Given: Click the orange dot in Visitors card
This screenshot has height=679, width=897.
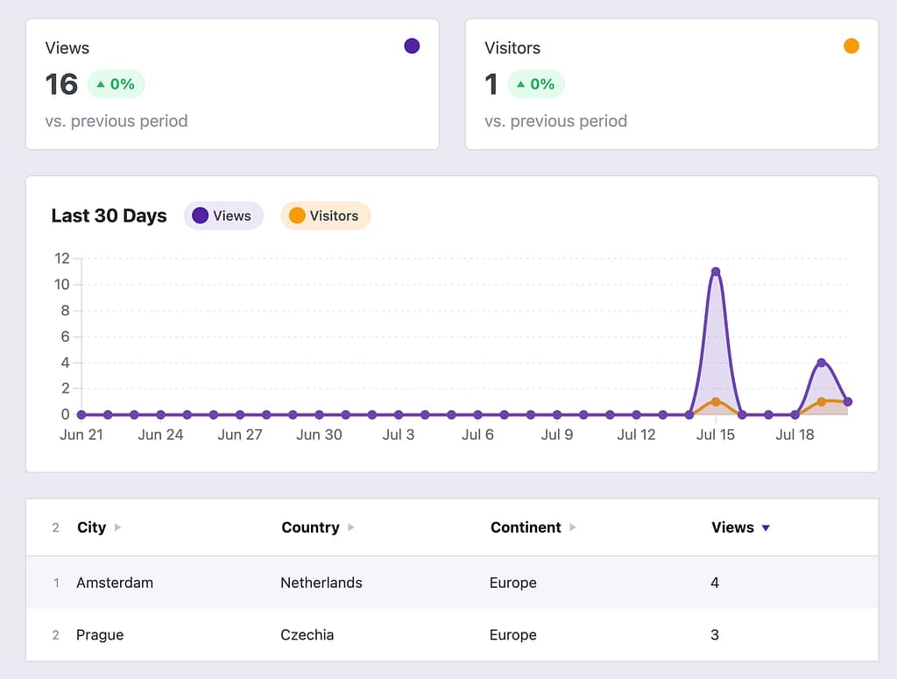Looking at the screenshot, I should click(x=851, y=46).
